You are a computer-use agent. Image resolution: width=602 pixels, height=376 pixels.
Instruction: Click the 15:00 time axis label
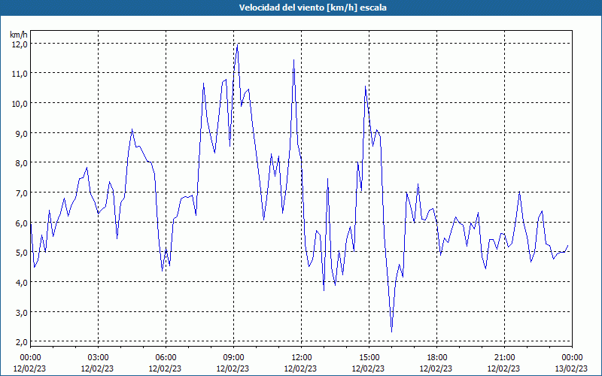point(369,358)
